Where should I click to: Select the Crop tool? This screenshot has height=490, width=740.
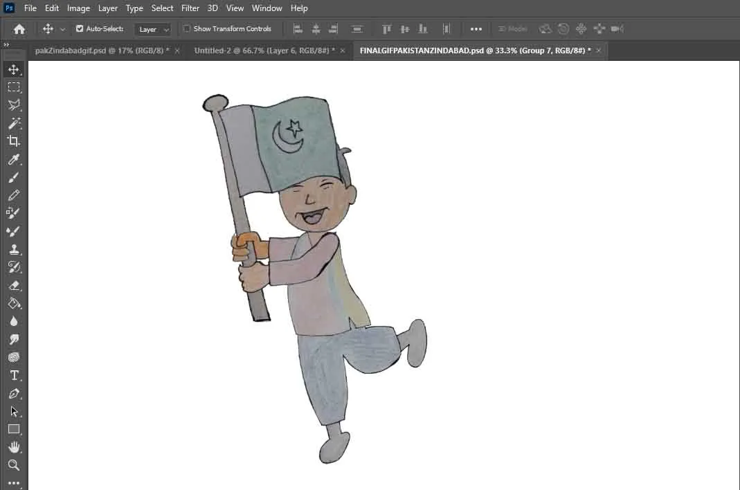click(14, 141)
